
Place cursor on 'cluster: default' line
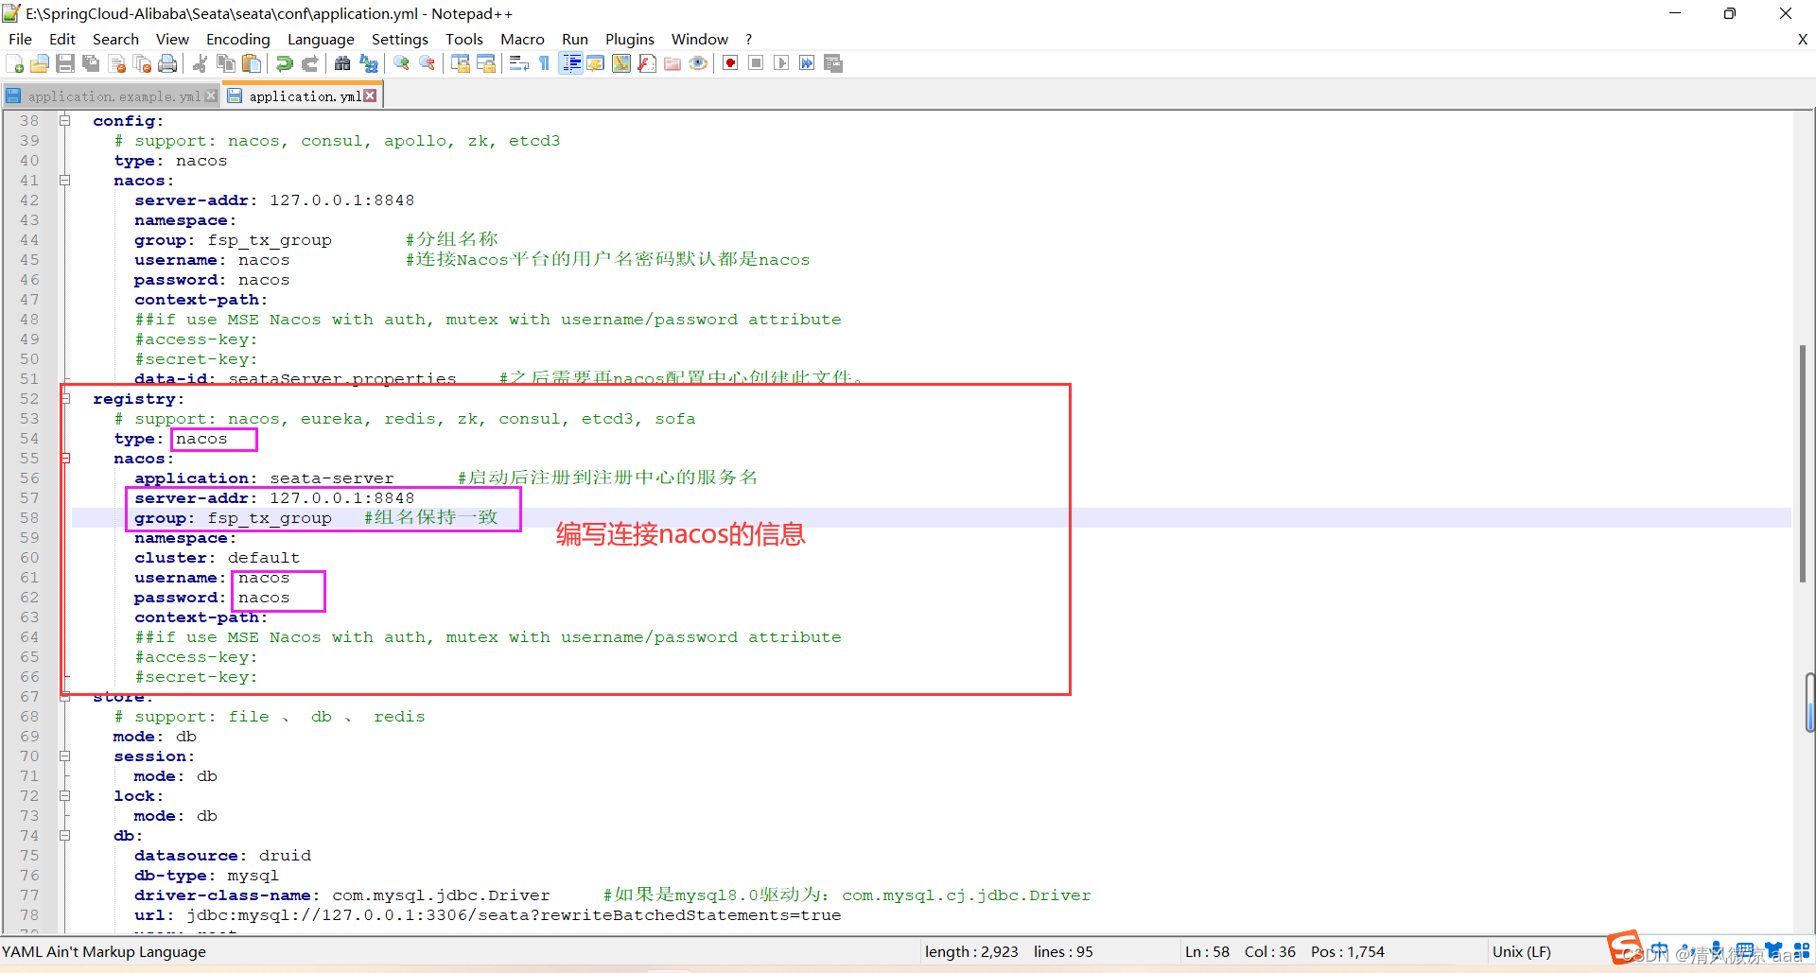click(x=217, y=558)
